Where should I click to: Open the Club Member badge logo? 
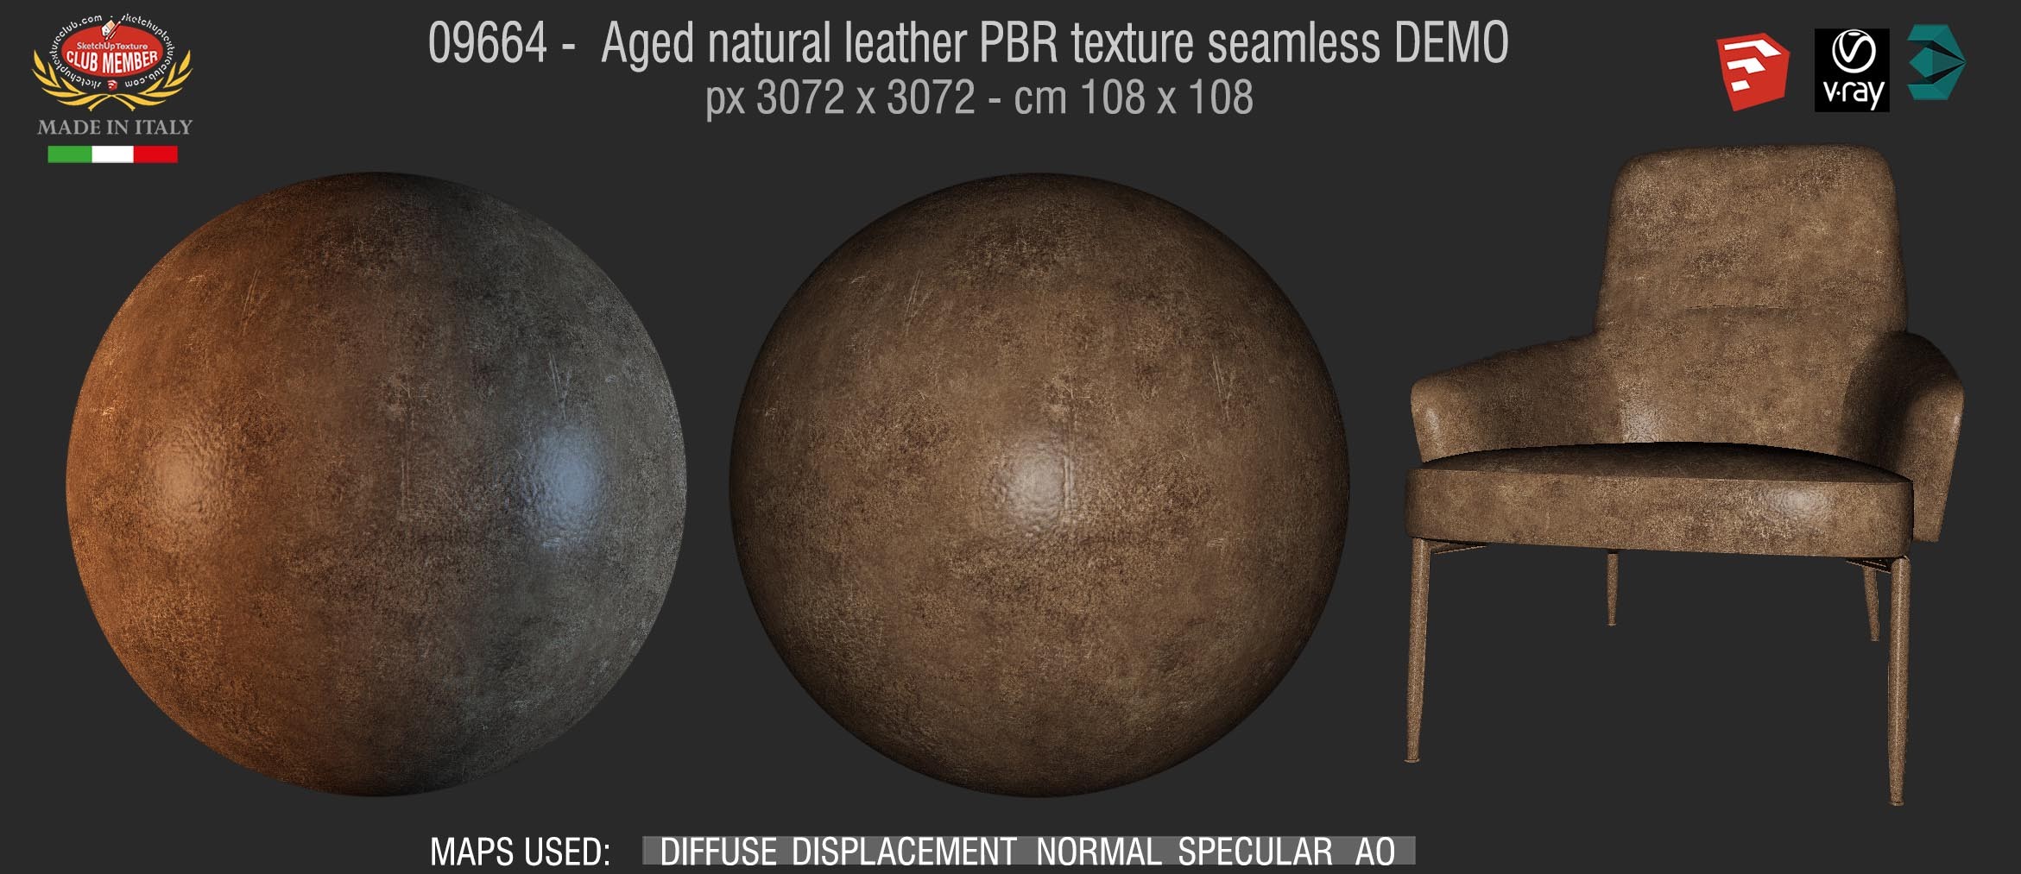tap(112, 62)
